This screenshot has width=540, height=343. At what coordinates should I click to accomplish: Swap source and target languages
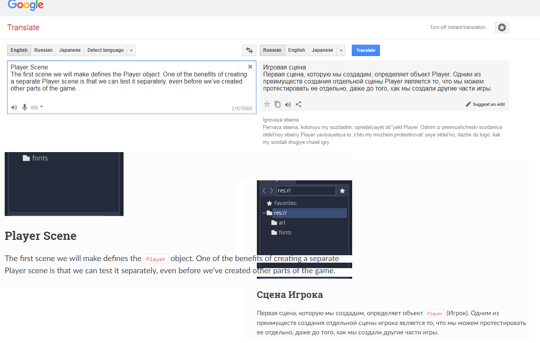(249, 50)
